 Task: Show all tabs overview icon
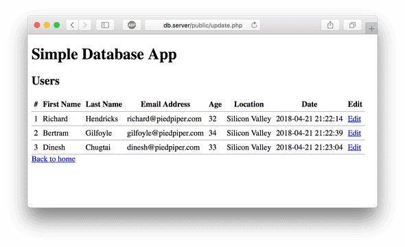(x=352, y=25)
